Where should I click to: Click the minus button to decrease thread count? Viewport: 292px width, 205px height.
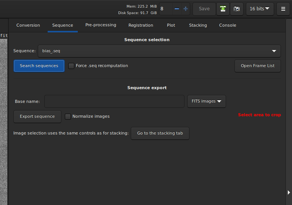(176, 9)
